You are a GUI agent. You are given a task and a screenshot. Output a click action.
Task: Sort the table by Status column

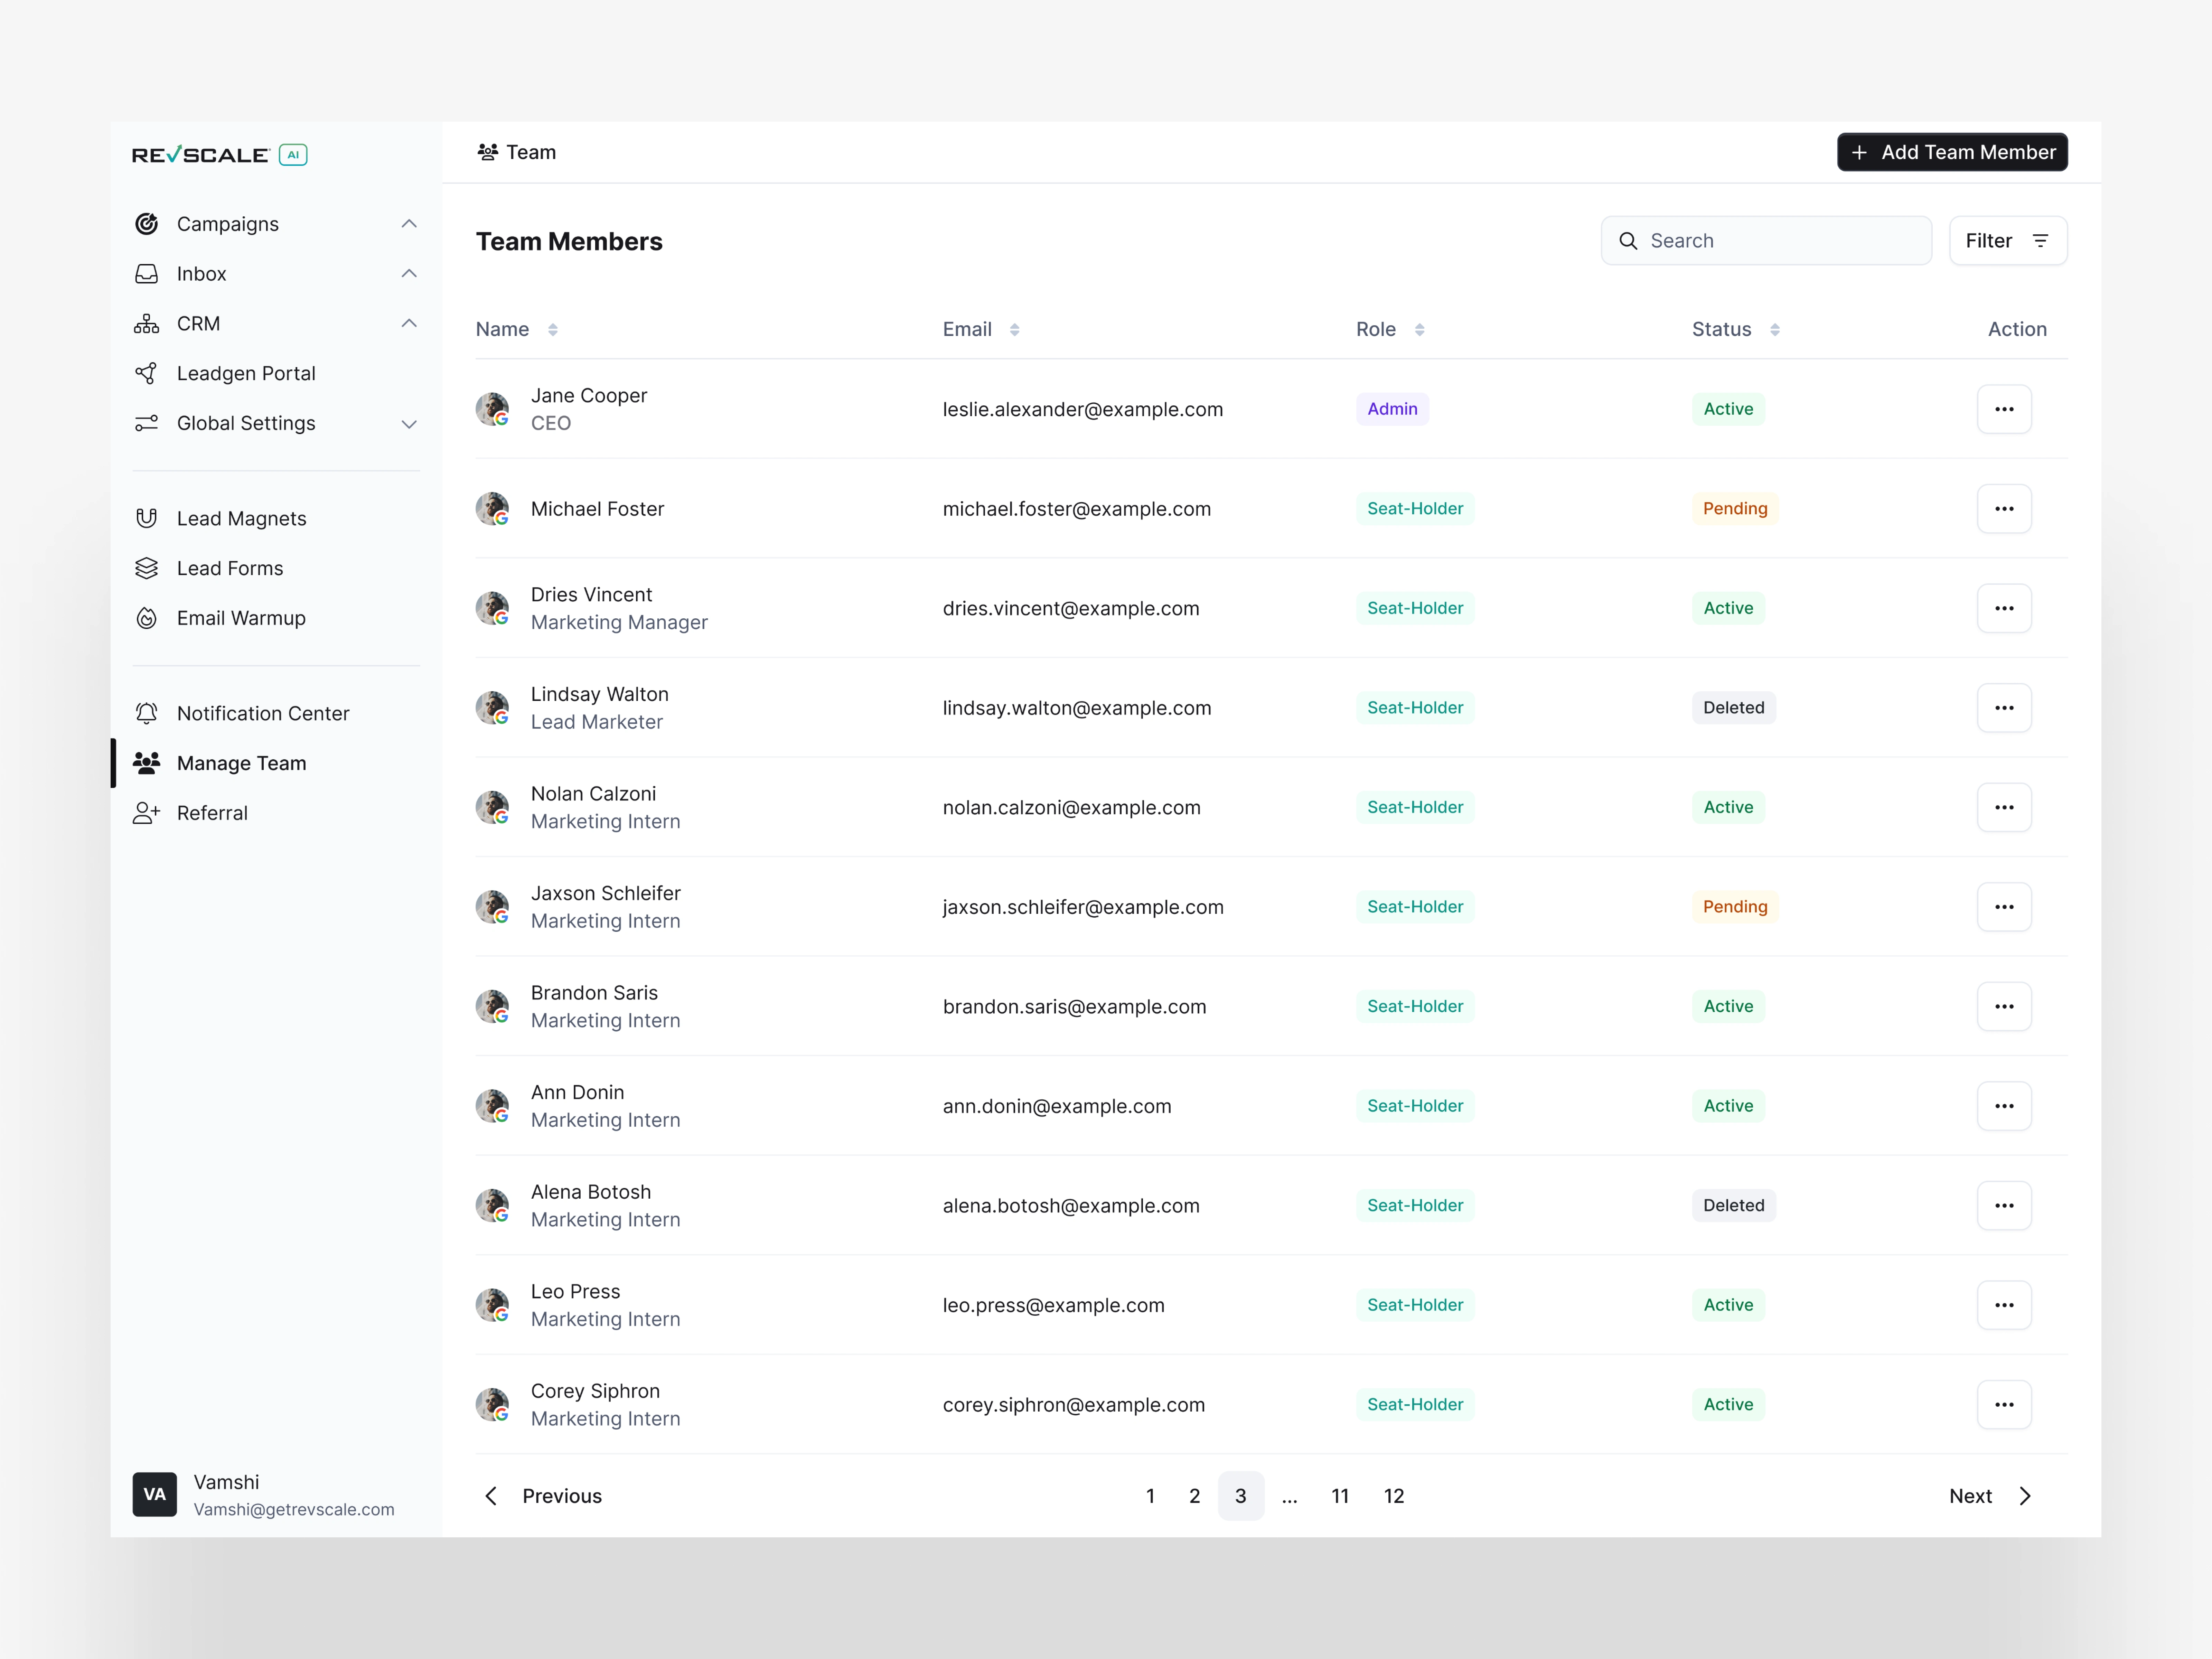(x=1775, y=330)
